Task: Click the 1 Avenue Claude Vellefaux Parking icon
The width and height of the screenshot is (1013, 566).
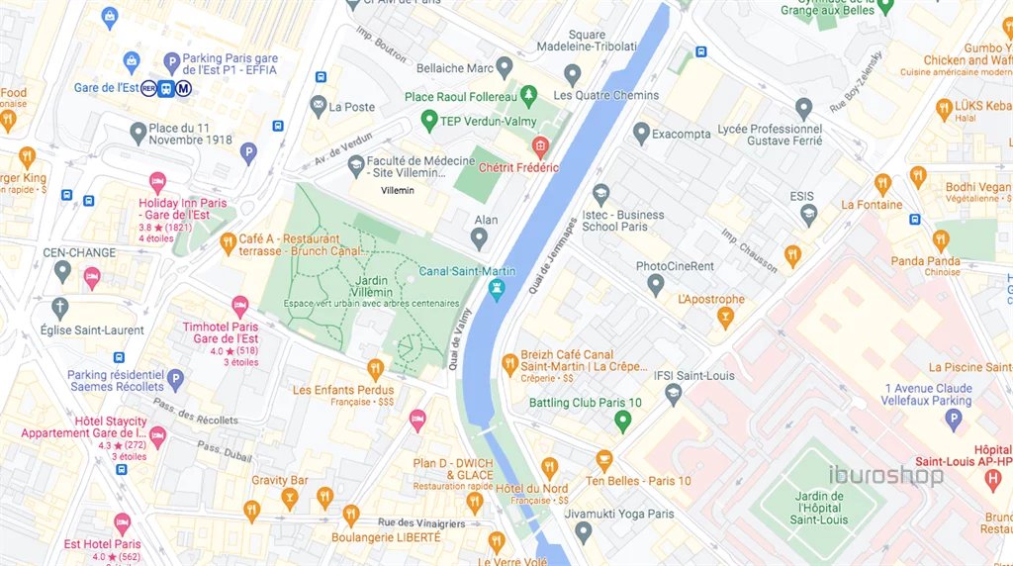Action: point(954,421)
